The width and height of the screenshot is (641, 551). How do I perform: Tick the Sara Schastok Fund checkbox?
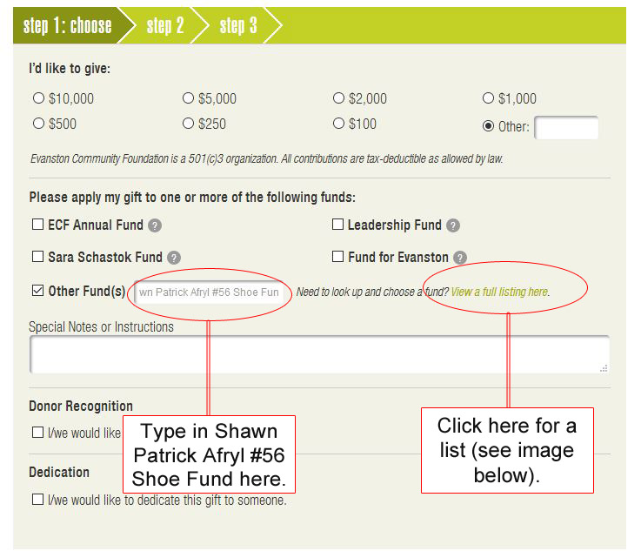[x=38, y=257]
